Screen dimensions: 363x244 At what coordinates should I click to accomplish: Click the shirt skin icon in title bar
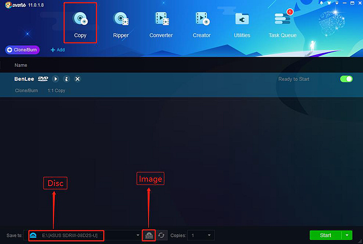tap(329, 3)
